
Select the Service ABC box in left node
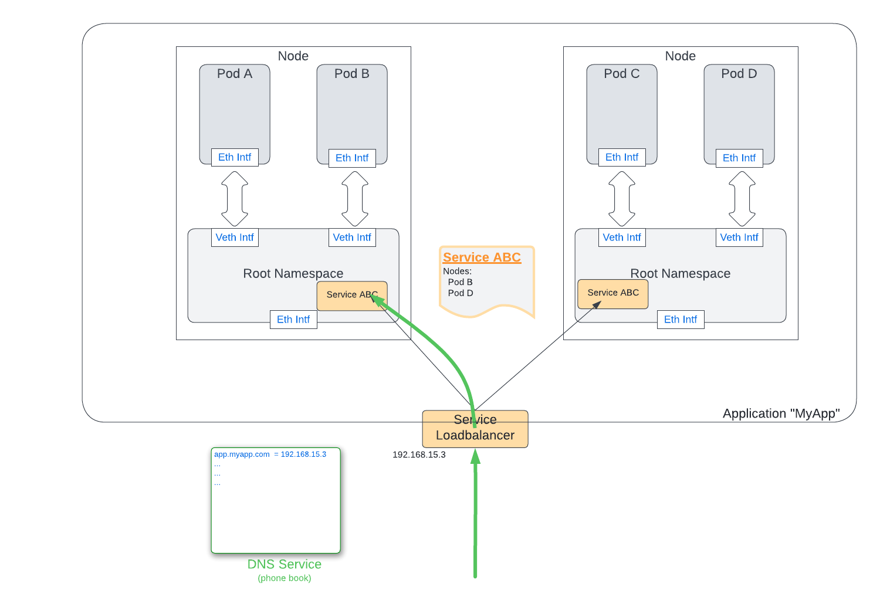click(352, 296)
